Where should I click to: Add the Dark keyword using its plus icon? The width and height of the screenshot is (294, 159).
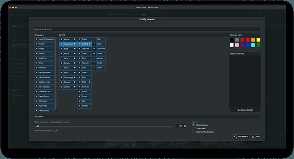click(37, 63)
